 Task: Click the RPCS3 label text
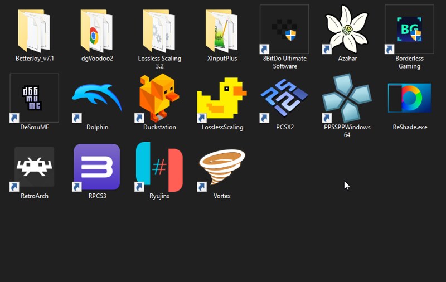pyautogui.click(x=97, y=196)
